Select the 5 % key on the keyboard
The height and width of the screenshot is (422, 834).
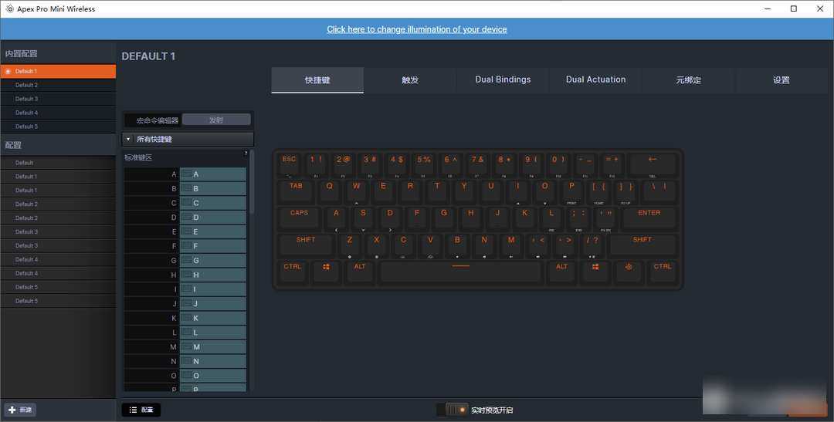click(x=424, y=164)
